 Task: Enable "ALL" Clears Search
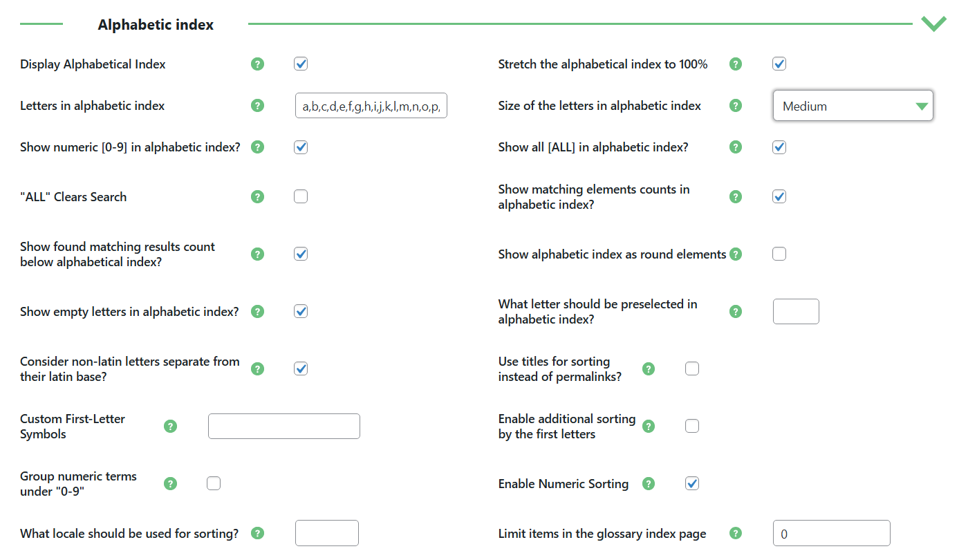pyautogui.click(x=301, y=196)
